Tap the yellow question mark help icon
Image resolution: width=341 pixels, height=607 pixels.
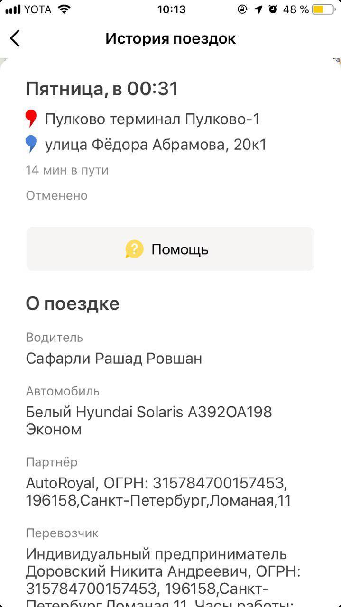[x=134, y=249]
